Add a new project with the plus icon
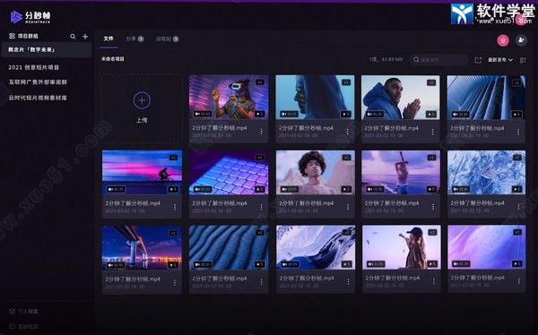This screenshot has height=335, width=538. point(85,37)
